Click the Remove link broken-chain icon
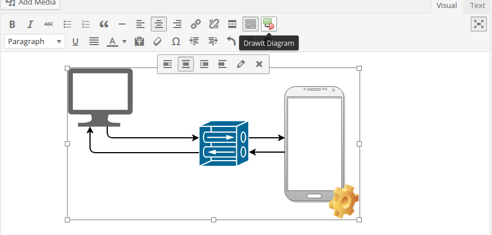492x235 pixels. click(x=214, y=24)
